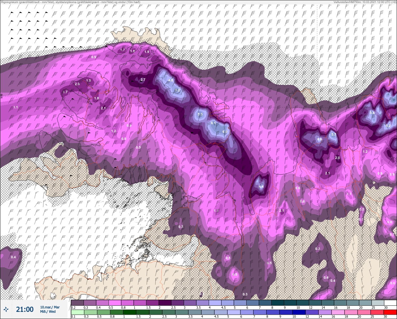Image resolution: width=397 pixels, height=319 pixels.
Task: Pick the 25 red-pink swatch in the rain scale
Action: tap(377, 312)
